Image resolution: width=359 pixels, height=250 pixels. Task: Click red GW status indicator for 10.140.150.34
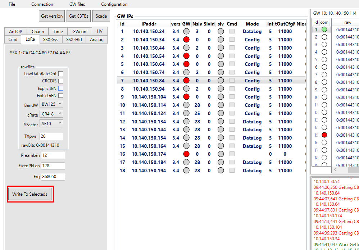pyautogui.click(x=186, y=40)
